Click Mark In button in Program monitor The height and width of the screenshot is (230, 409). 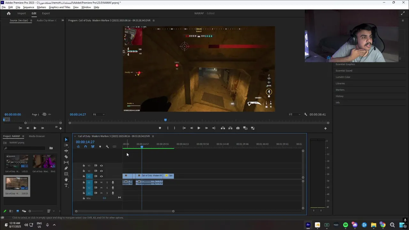pos(168,128)
